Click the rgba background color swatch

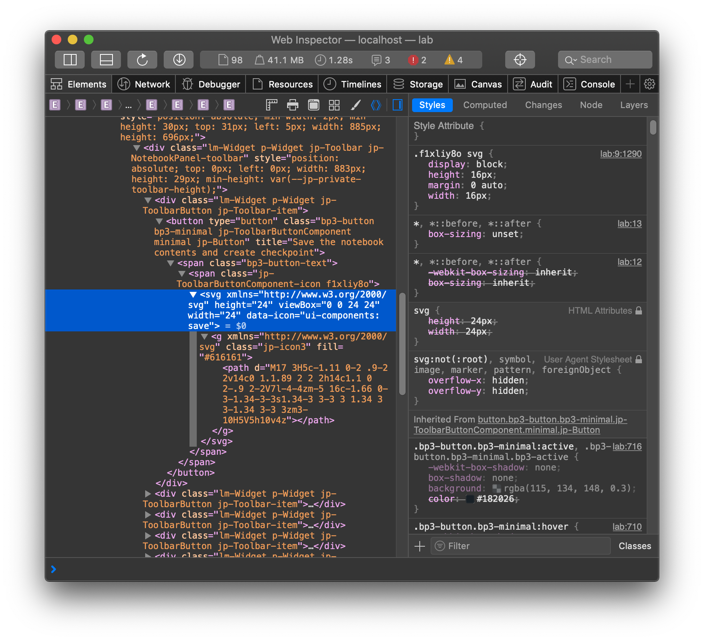coord(497,489)
